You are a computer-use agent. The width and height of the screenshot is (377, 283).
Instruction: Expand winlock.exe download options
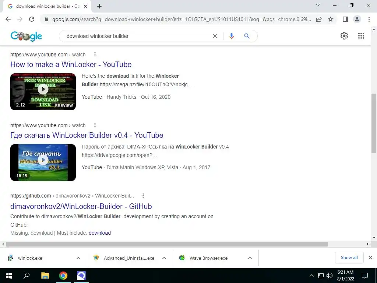[78, 258]
